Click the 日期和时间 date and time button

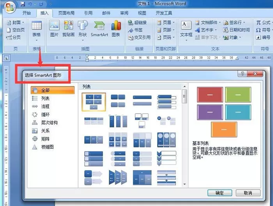tap(236, 30)
